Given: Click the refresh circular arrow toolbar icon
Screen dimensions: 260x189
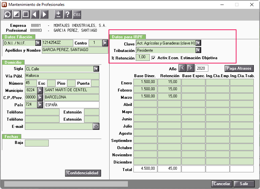Looking at the screenshot, I should (8, 14).
